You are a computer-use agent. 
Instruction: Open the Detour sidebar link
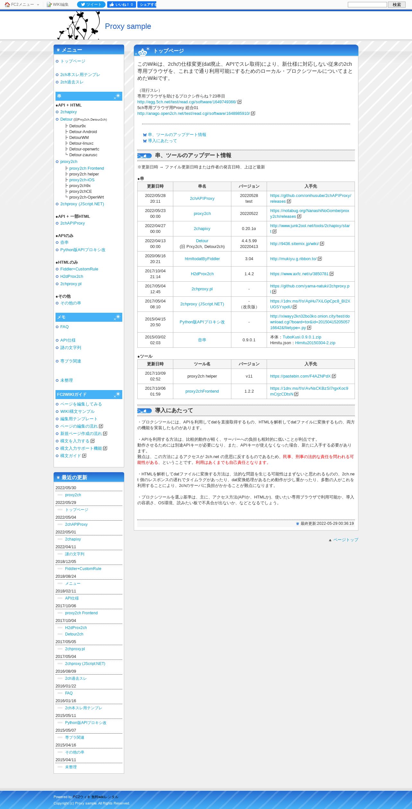pos(66,119)
